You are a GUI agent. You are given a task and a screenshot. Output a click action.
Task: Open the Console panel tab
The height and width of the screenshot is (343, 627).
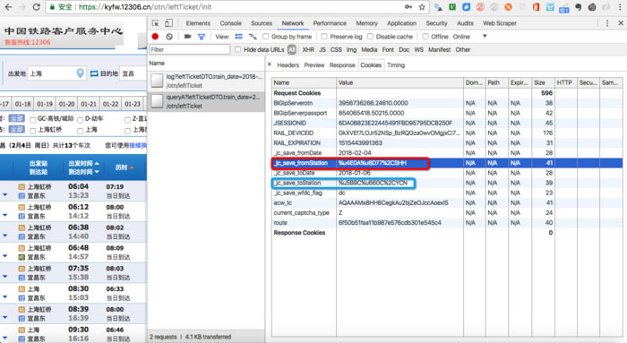[x=230, y=23]
